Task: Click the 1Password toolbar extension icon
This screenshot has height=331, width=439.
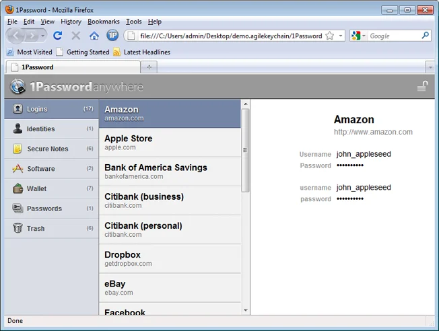Action: point(112,35)
